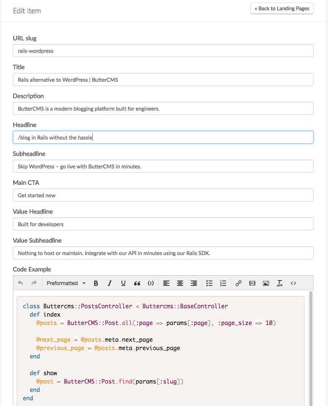This screenshot has height=406, width=328.
Task: Edit the Description field
Action: (x=163, y=108)
